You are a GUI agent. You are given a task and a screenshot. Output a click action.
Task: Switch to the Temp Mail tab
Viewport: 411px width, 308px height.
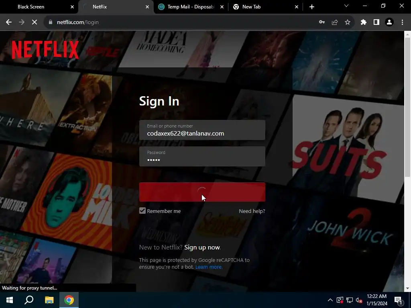[191, 7]
